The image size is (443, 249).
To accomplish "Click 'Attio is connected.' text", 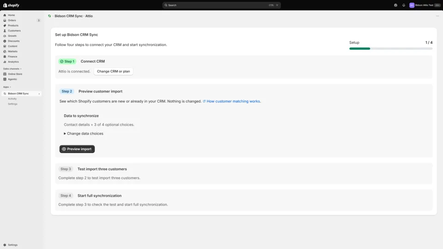I will 74,71.
